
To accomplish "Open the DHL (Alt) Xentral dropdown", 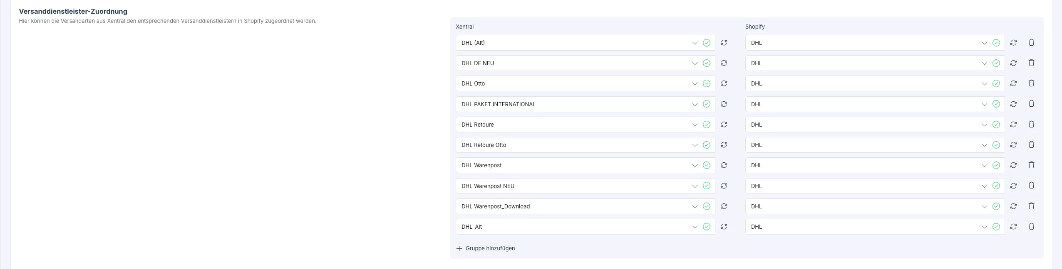I will pos(695,43).
